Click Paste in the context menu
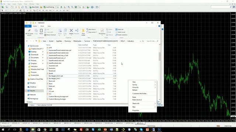Viewport: 236px width, 132px height. [142, 97]
